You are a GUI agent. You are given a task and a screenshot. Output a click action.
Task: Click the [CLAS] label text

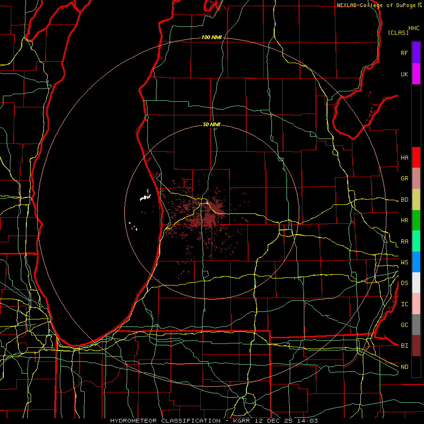398,33
